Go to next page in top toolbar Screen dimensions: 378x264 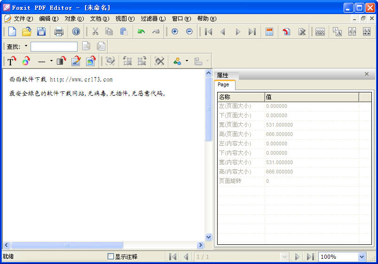[x=238, y=31]
